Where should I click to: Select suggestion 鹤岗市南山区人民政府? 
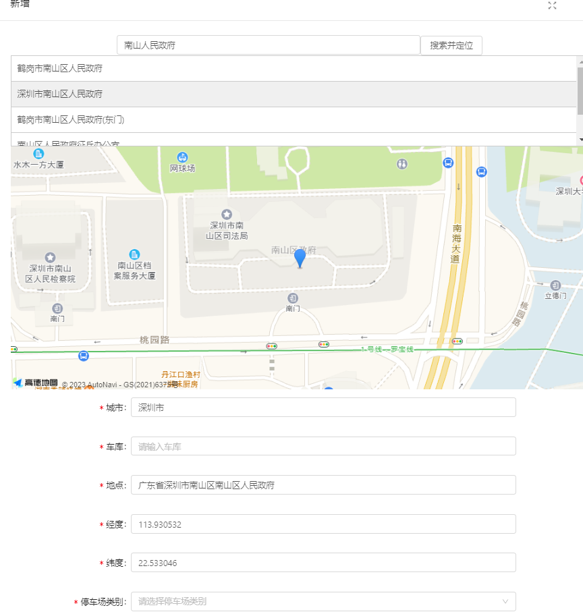click(x=294, y=69)
